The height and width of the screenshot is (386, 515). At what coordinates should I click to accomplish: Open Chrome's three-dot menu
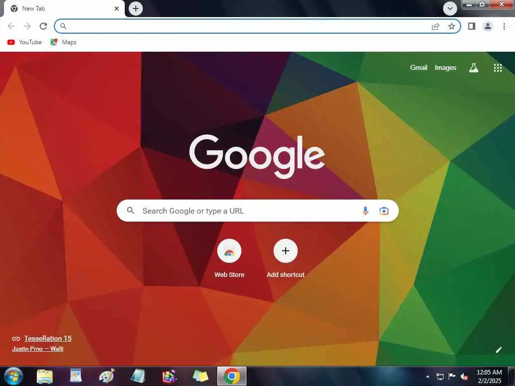click(x=504, y=26)
